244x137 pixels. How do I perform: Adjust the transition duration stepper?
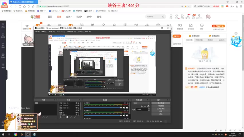149,110
